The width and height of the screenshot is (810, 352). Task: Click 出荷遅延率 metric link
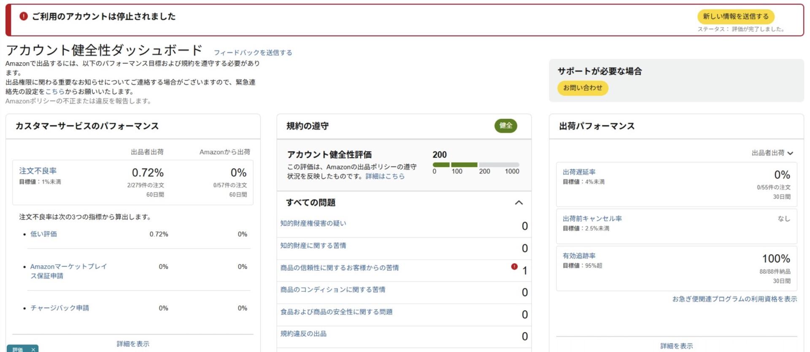(x=579, y=172)
